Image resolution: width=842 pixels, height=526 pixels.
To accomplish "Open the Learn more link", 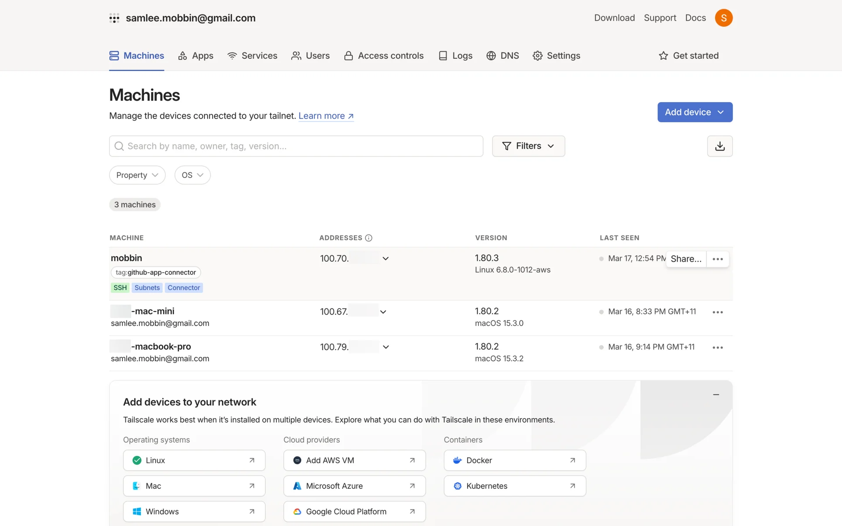I will [x=326, y=116].
